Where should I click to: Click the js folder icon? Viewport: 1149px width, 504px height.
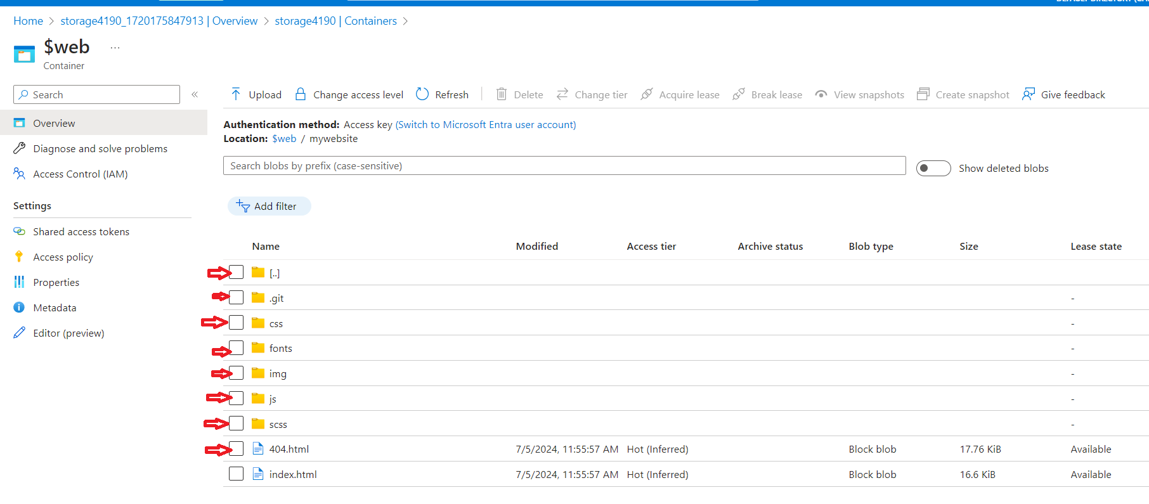click(258, 399)
